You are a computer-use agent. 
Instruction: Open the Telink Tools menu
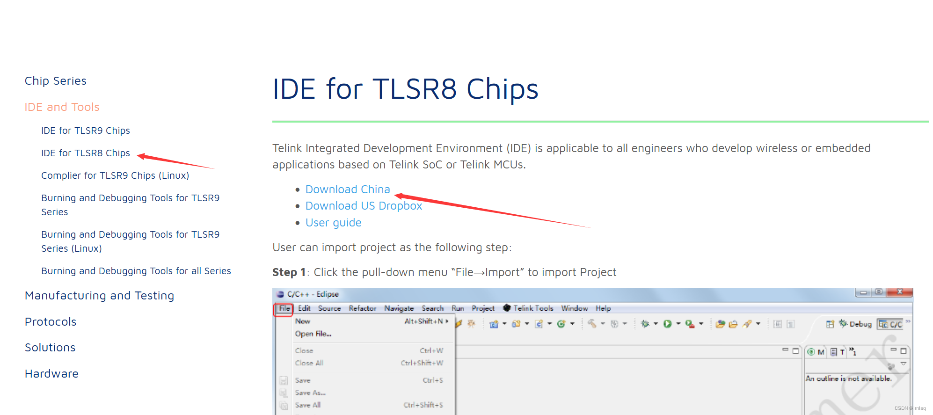(x=528, y=308)
